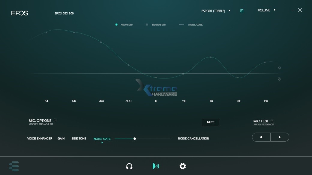Toggle the Active Mic legend indicator
Viewport: 312px width, 175px height.
[116, 25]
